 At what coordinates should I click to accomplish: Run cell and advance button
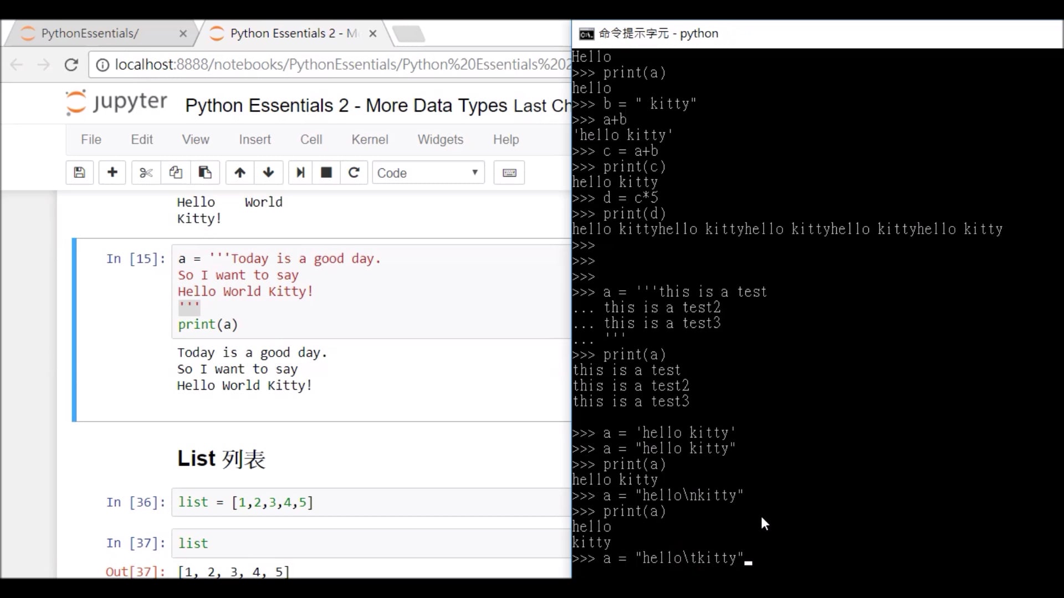(x=300, y=173)
